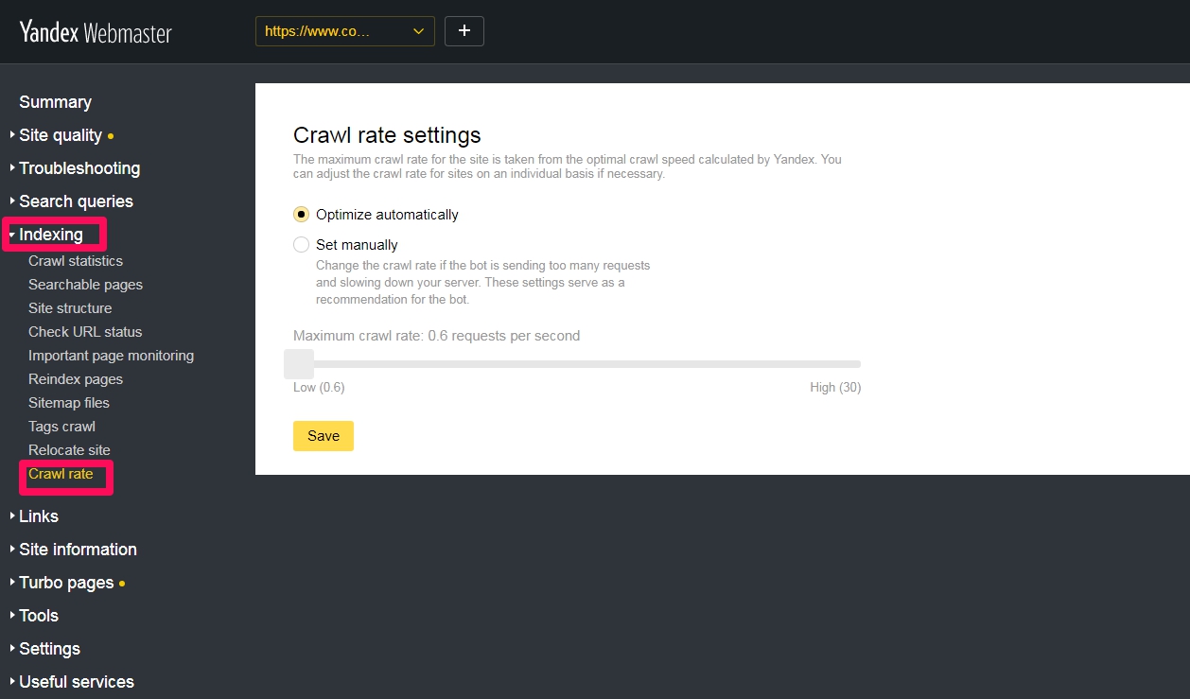
Task: Expand the Troubleshooting section
Action: (x=79, y=168)
